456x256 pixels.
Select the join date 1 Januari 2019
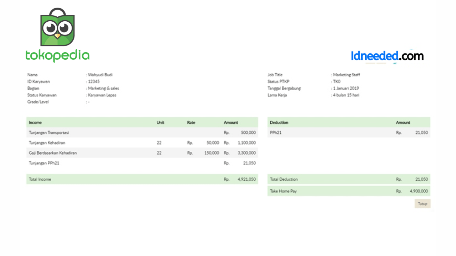click(346, 88)
